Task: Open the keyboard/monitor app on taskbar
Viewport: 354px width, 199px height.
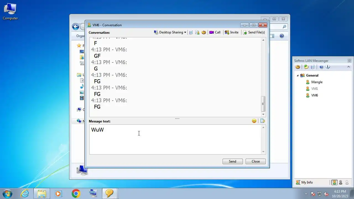Action: coord(93,193)
